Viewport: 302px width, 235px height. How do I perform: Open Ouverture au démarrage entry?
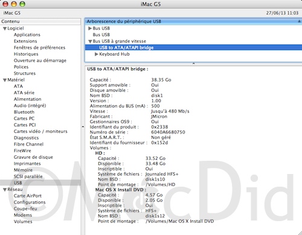pyautogui.click(x=40, y=60)
